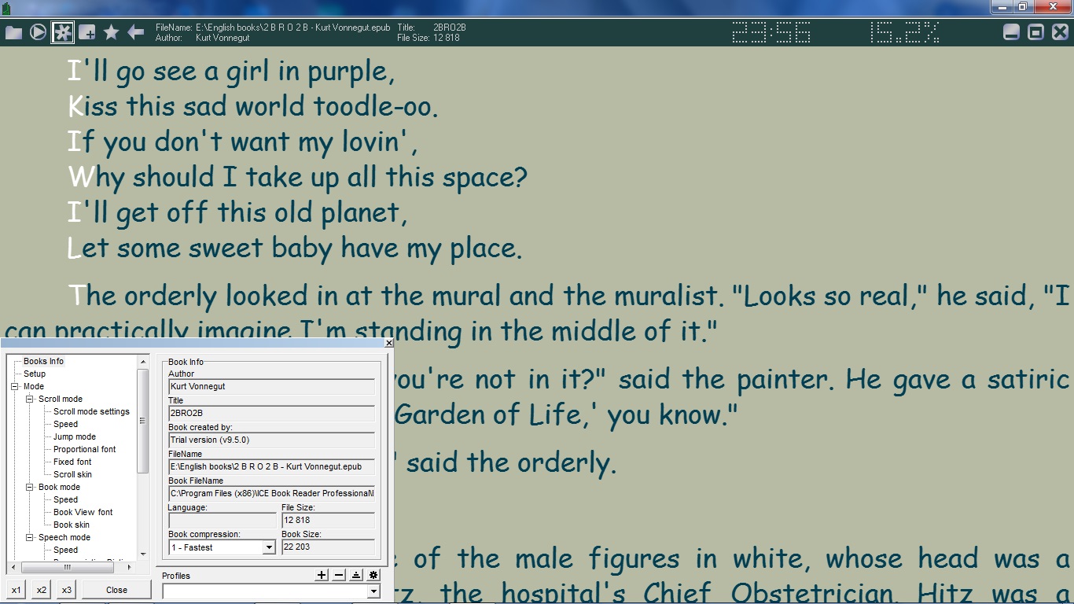1074x604 pixels.
Task: Select Books Info in the settings tree
Action: tap(43, 362)
